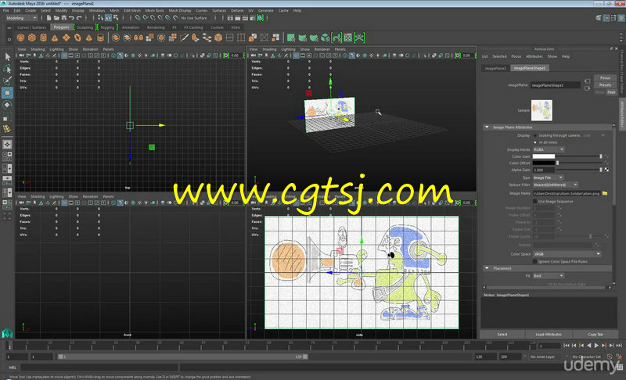Click the white Color Gain swatch
Viewport: 626px width, 380px height.
(x=543, y=156)
